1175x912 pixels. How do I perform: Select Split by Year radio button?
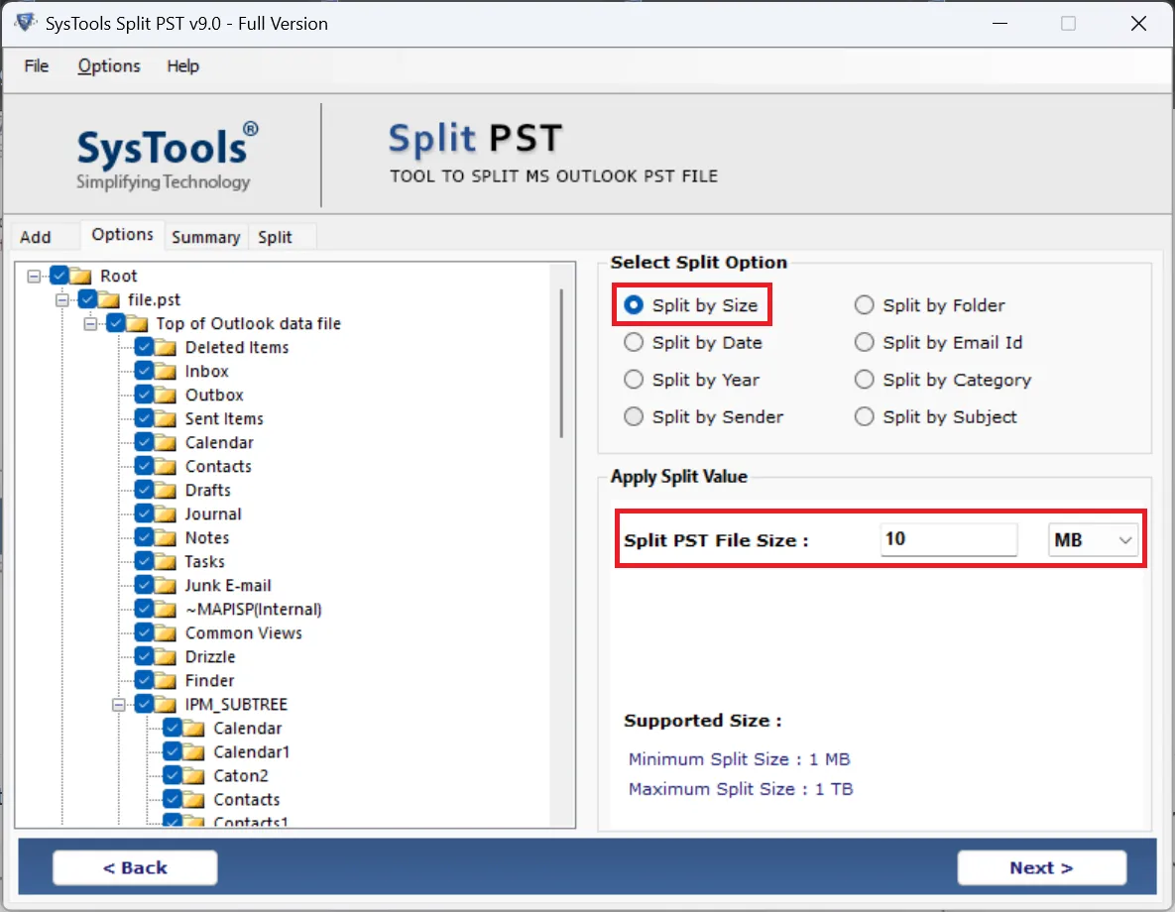point(634,380)
